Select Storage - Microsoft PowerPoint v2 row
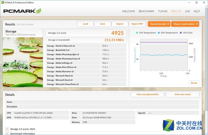 point(86,84)
